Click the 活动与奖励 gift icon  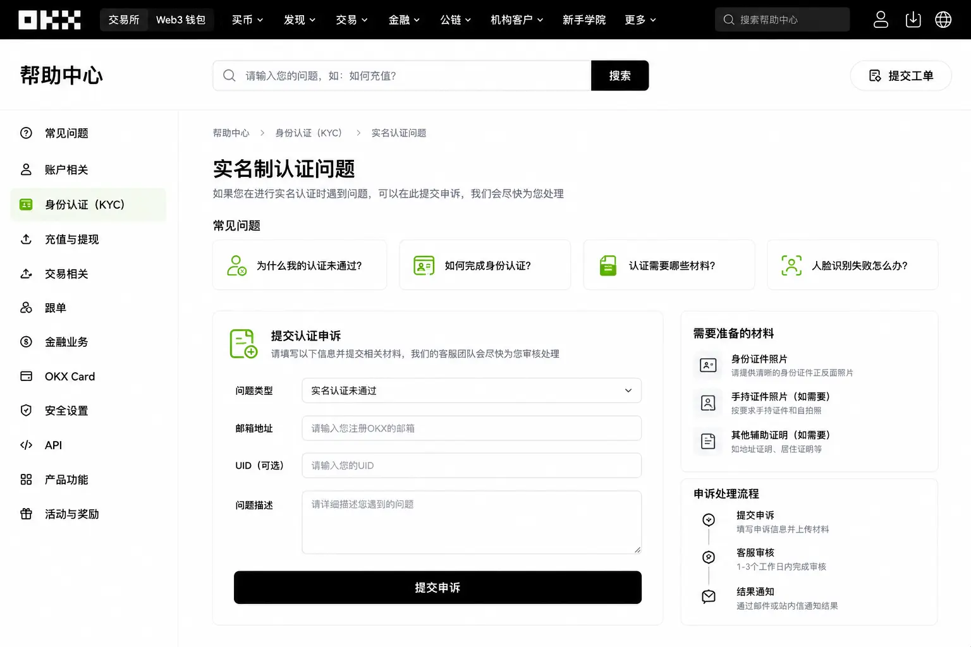pyautogui.click(x=26, y=514)
